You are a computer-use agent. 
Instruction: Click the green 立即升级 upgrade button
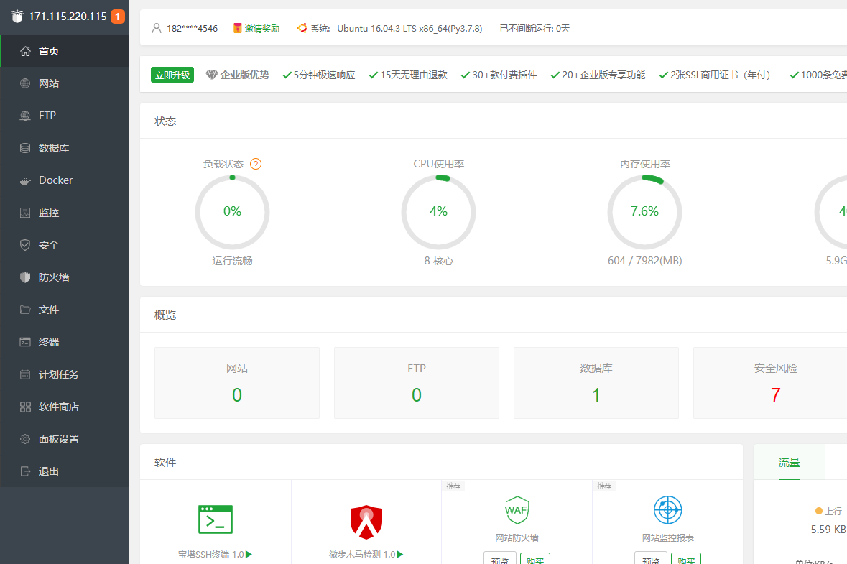[x=172, y=75]
